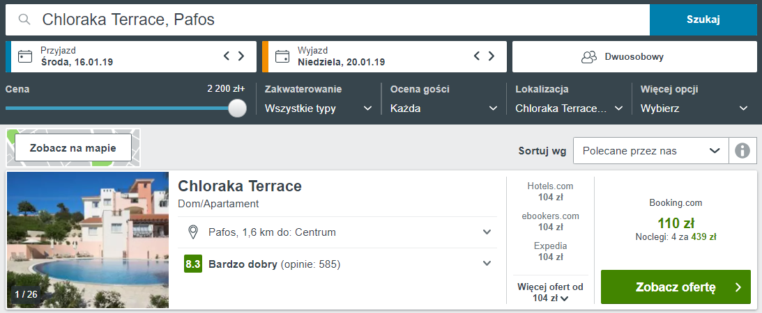Click the info icon next to sorting
Screen dimensions: 762x313
[x=742, y=151]
